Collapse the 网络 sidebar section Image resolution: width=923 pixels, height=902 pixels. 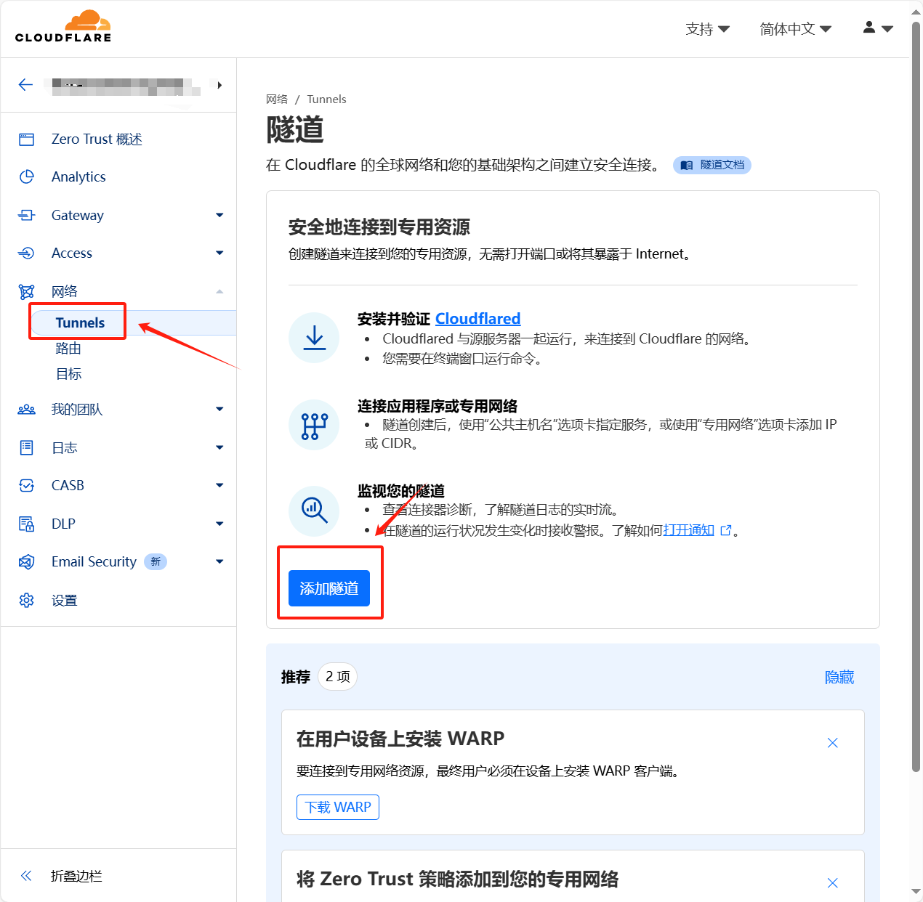click(219, 290)
